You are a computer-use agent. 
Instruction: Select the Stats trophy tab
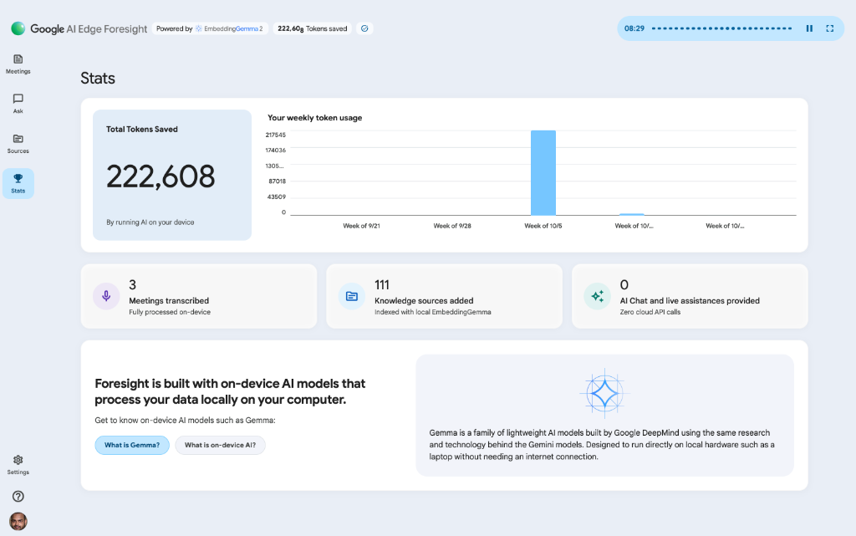tap(18, 183)
